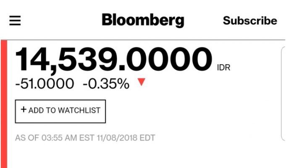Viewport: 286px width, 168px height.
Task: Click the Bloomberg logo
Action: [143, 20]
